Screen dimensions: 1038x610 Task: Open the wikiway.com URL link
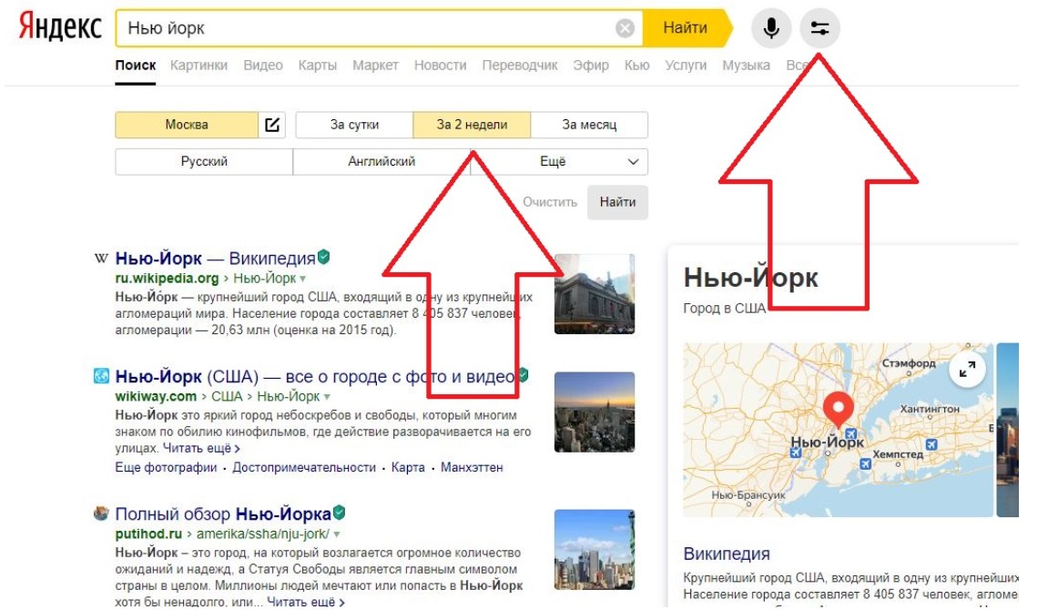(156, 396)
